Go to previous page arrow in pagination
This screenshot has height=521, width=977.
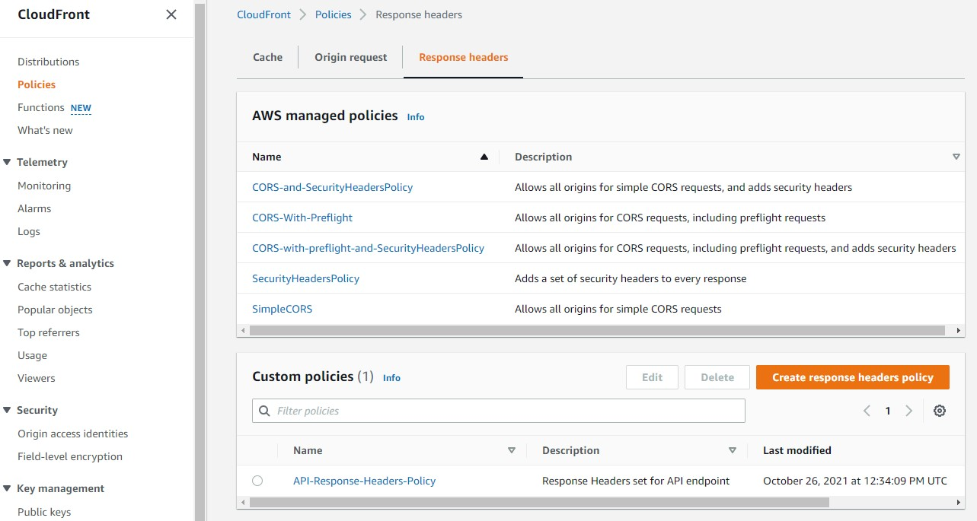click(x=867, y=411)
